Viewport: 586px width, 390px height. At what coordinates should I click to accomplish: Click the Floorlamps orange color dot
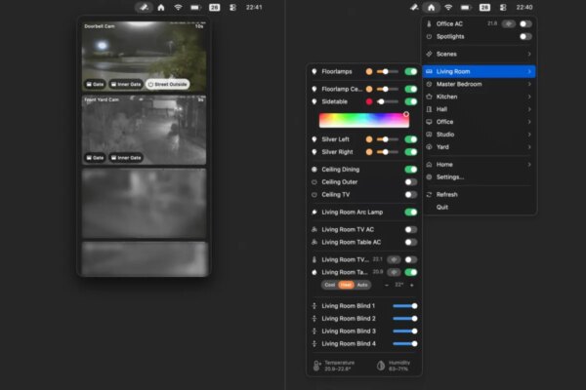coord(369,71)
